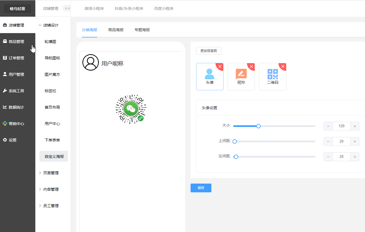Select the 头像 avatar element card
The height and width of the screenshot is (232, 365).
click(x=210, y=77)
